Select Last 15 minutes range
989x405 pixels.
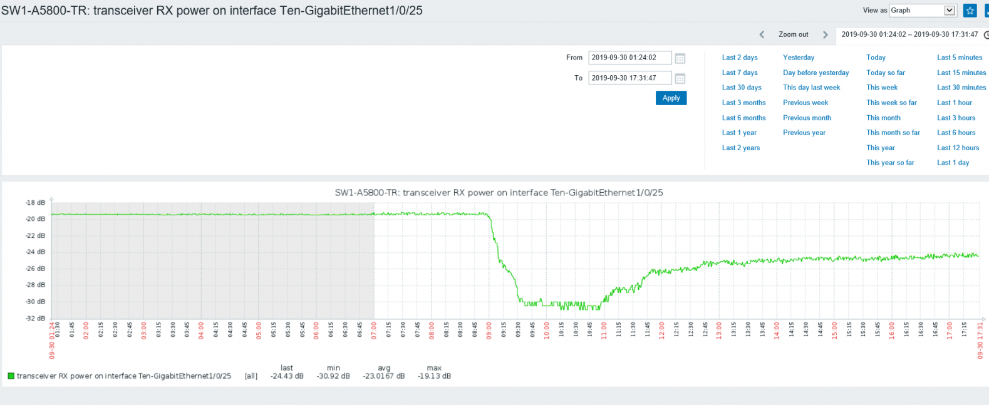click(x=961, y=73)
